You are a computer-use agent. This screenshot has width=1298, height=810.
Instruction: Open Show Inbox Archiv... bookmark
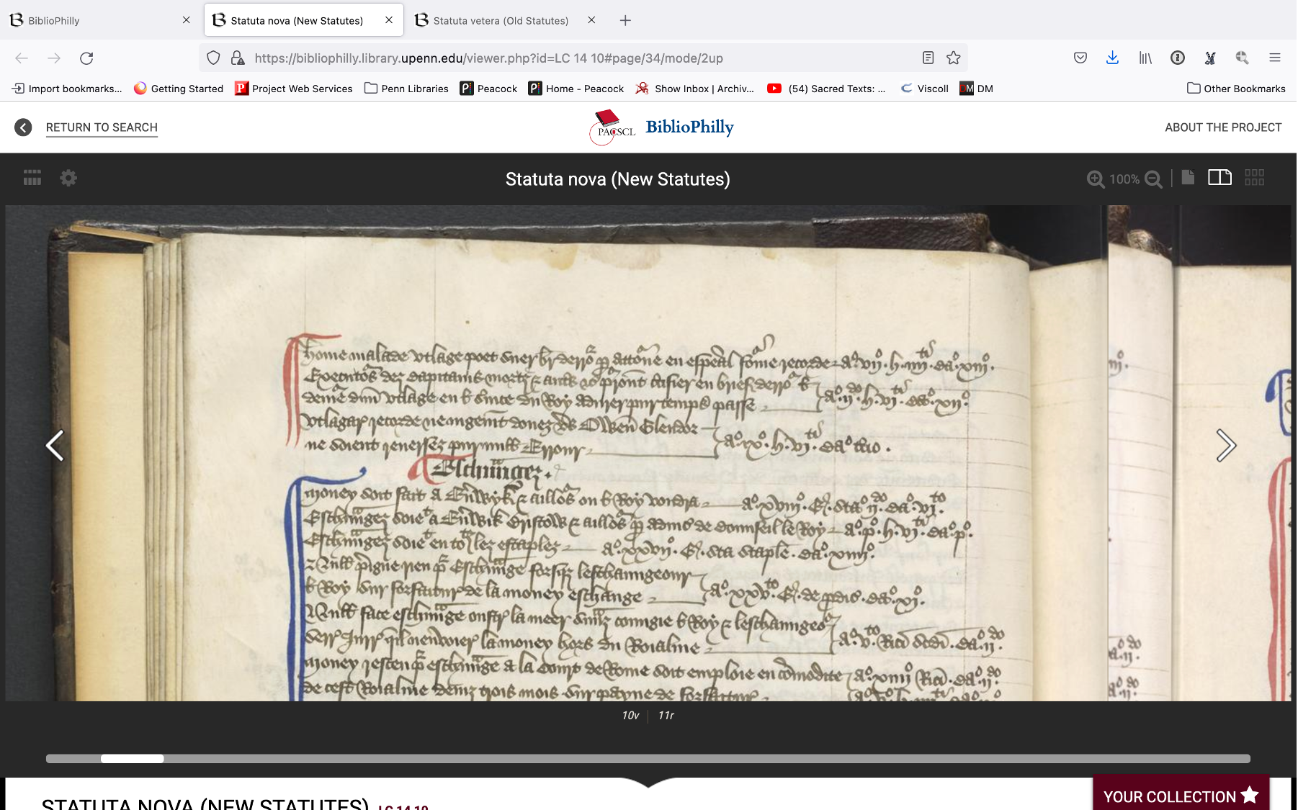point(695,89)
